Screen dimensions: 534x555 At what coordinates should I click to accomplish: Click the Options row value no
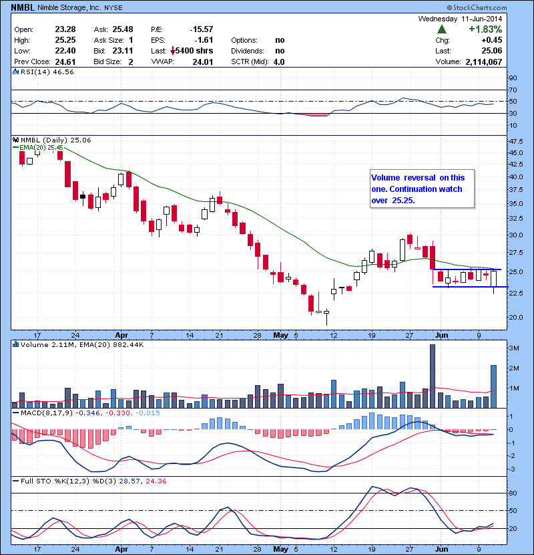(x=280, y=40)
